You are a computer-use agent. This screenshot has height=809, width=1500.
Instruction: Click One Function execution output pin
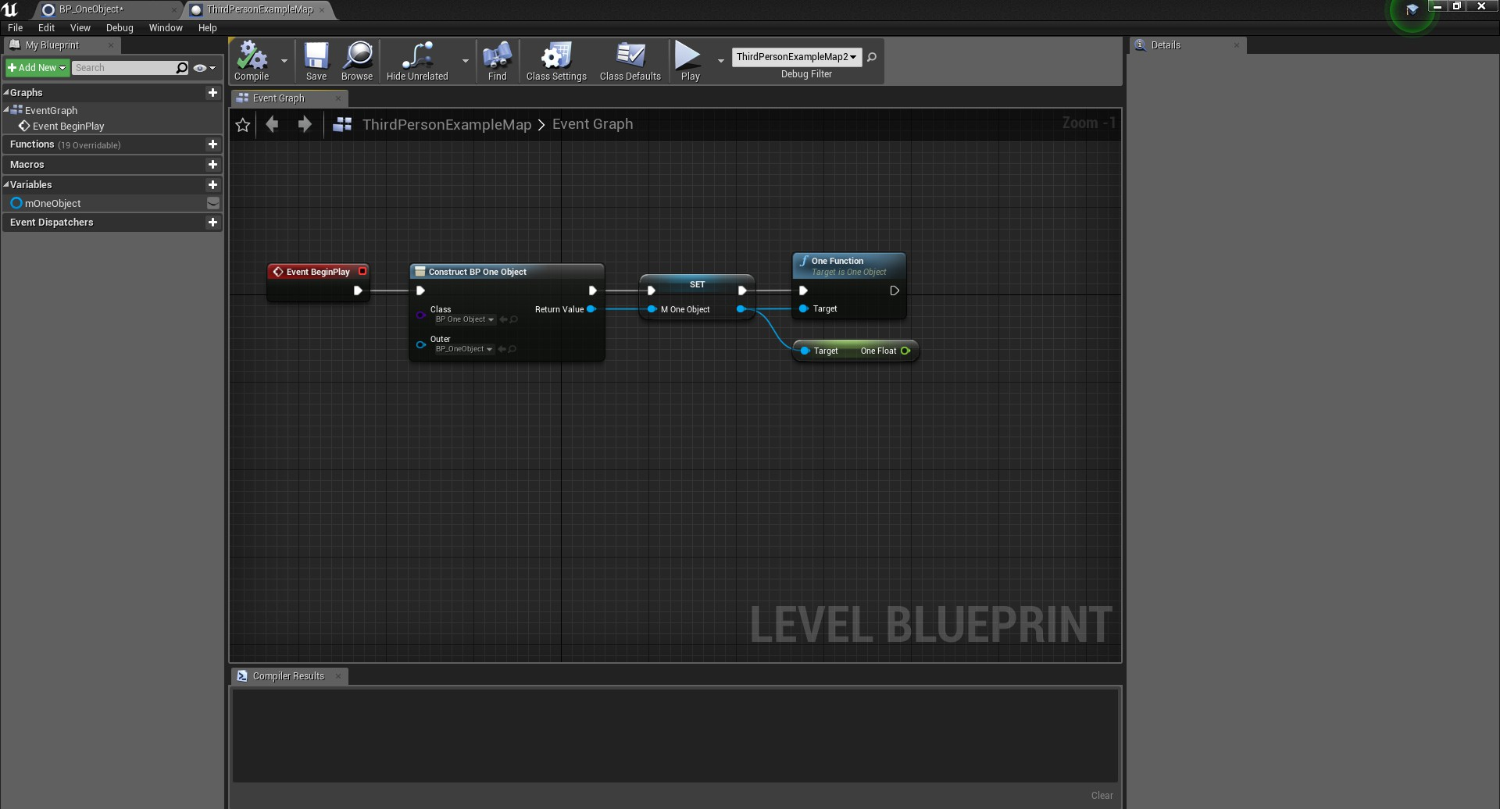[895, 290]
